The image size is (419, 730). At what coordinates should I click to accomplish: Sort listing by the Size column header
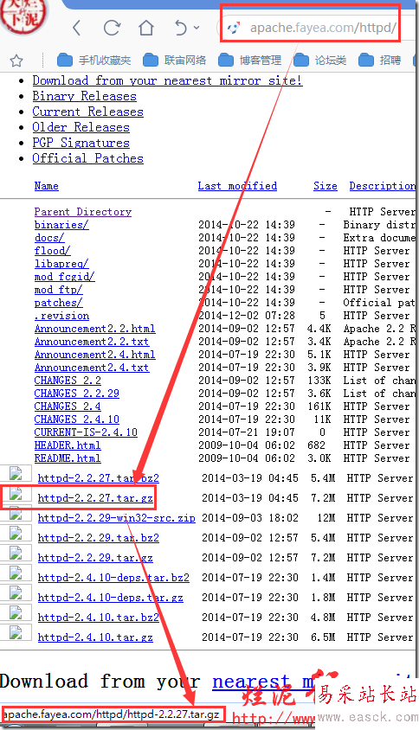point(326,186)
